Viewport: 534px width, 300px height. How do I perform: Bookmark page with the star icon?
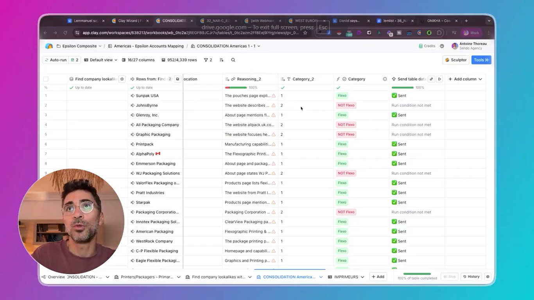pyautogui.click(x=305, y=33)
